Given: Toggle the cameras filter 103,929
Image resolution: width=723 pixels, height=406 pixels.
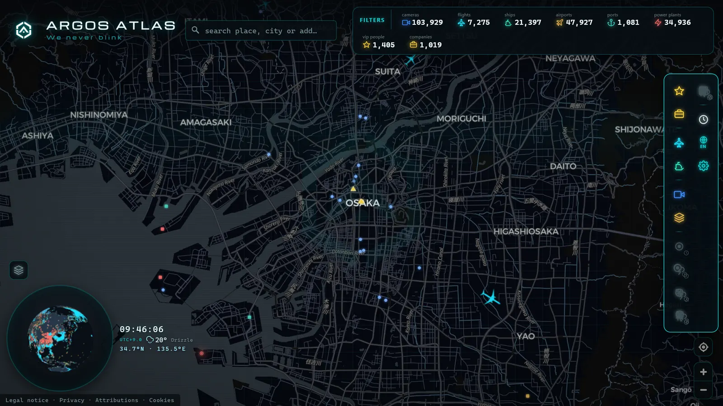Looking at the screenshot, I should 422,19.
